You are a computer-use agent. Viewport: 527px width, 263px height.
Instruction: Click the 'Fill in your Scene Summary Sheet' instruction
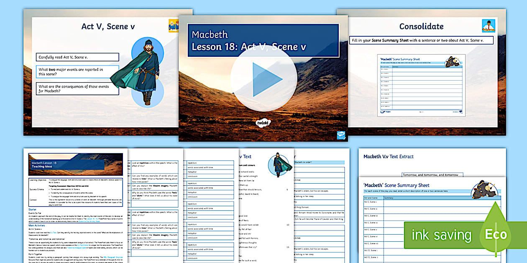tap(421, 40)
